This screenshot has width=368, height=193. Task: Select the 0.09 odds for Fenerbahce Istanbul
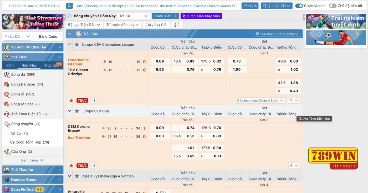click(x=160, y=61)
